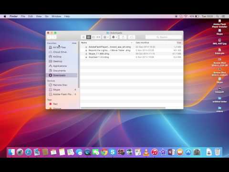
Task: Open App Store from the Dock
Action: point(188,152)
